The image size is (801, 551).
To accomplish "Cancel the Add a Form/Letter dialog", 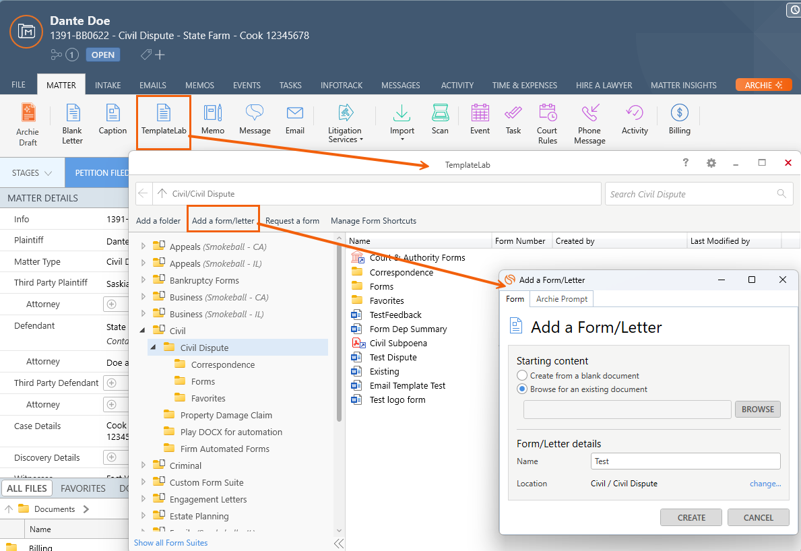I will [x=758, y=517].
